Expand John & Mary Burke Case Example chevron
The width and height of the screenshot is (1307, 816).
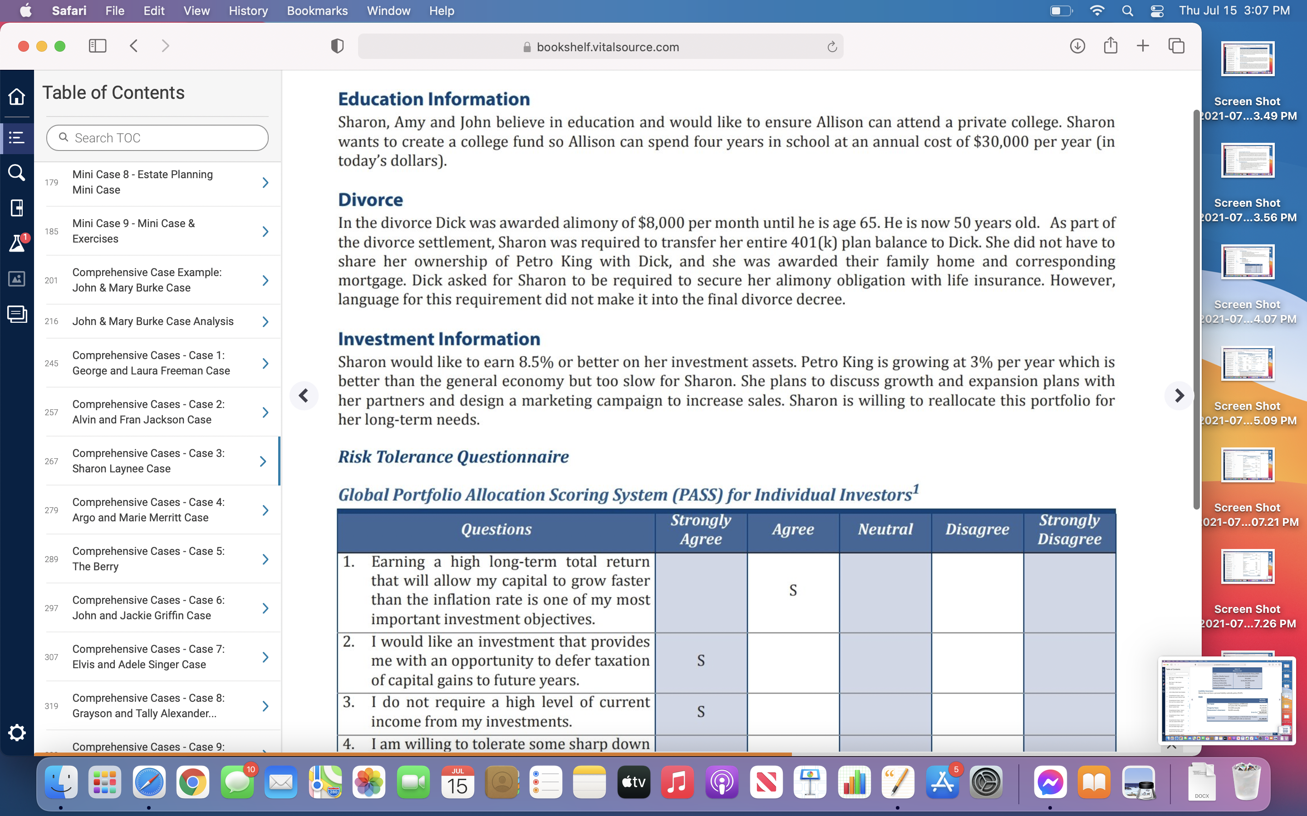265,281
